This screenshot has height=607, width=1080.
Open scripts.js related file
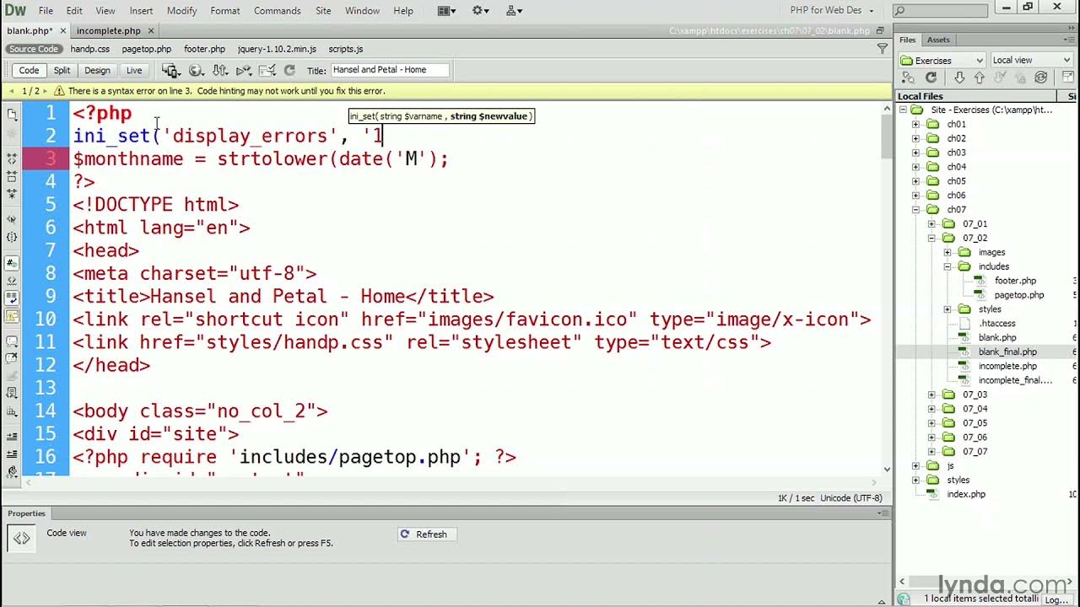click(346, 49)
